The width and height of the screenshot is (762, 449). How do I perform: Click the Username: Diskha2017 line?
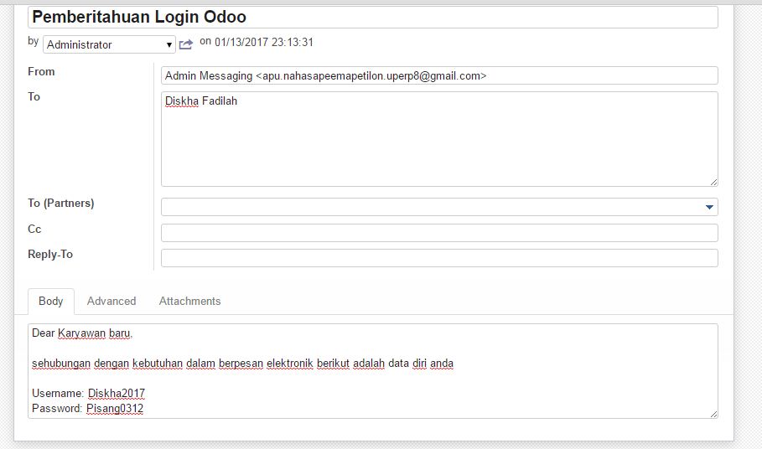pyautogui.click(x=89, y=393)
